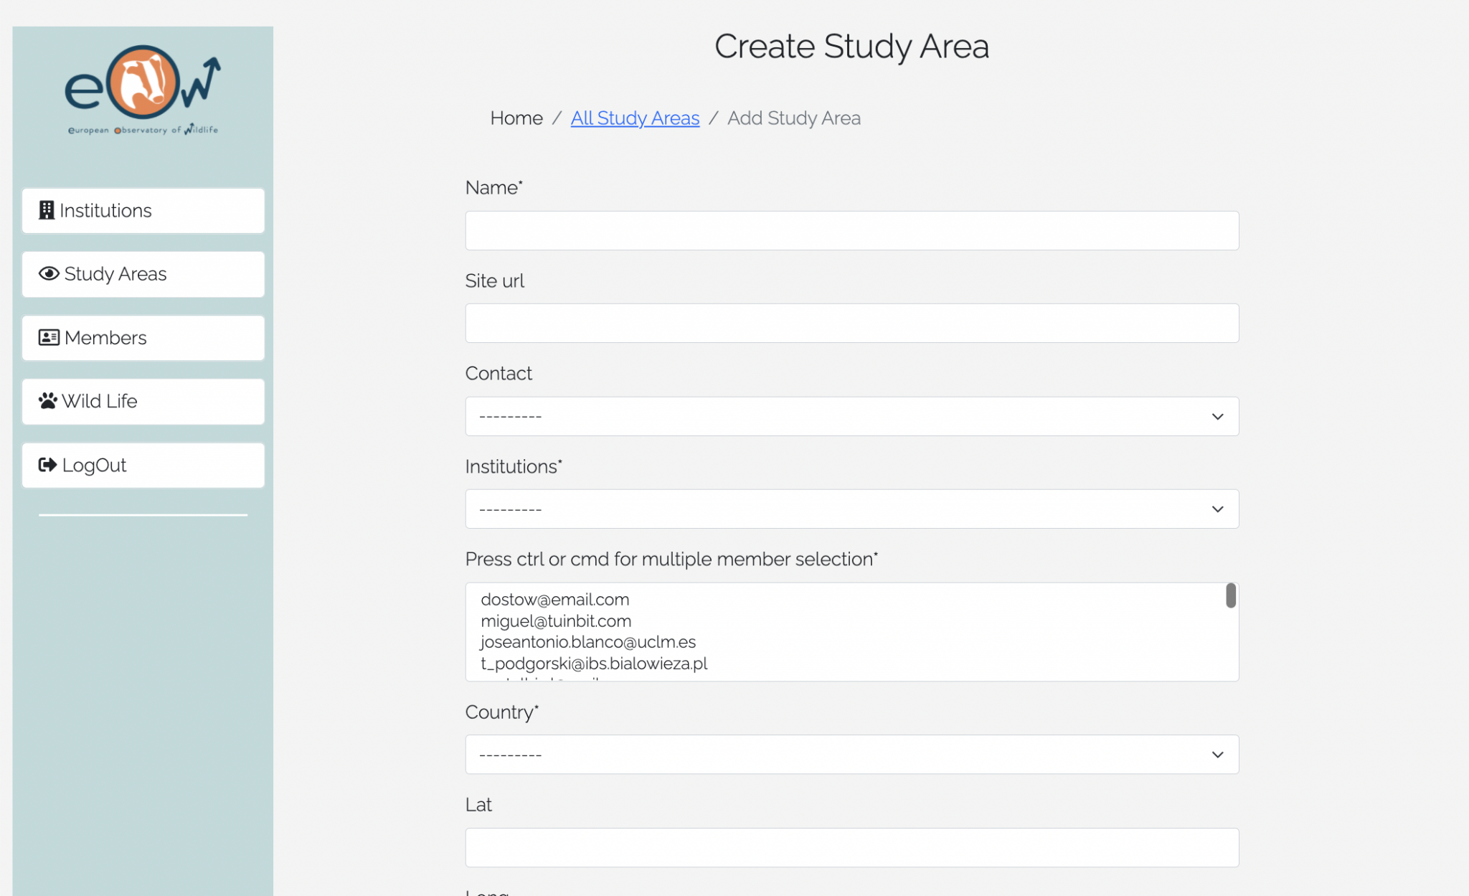The height and width of the screenshot is (896, 1469).
Task: Click the member list scrollbar thumb
Action: point(1230,595)
